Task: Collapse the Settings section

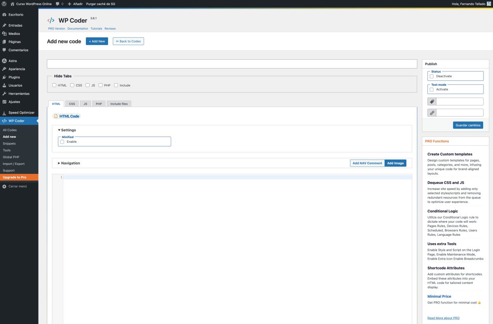Action: click(x=60, y=130)
